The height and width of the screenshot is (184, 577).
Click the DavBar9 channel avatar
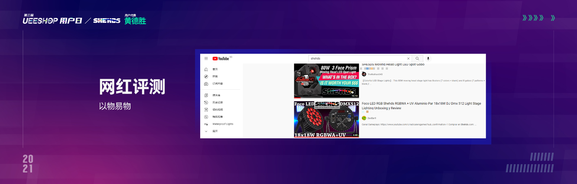coord(364,118)
